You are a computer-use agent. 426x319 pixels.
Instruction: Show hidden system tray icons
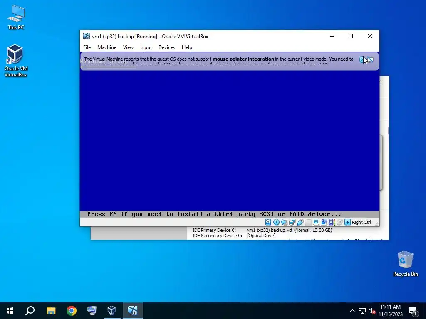coord(352,311)
